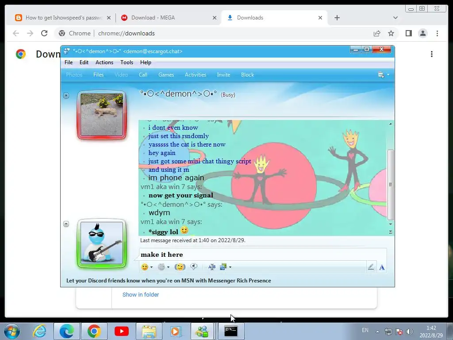Open Windows Explorer from taskbar

point(149,331)
